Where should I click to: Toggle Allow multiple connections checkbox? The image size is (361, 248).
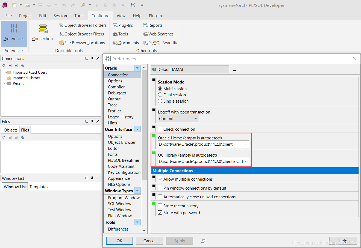pyautogui.click(x=160, y=179)
